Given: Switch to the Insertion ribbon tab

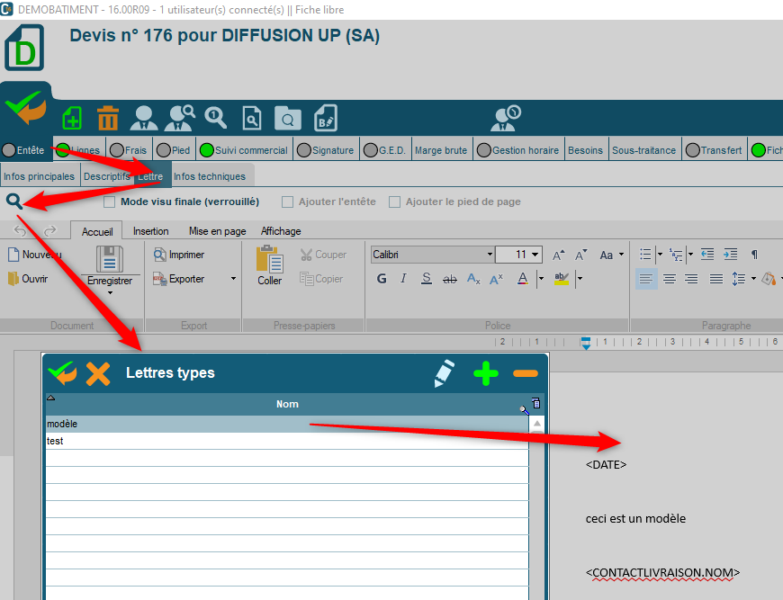Looking at the screenshot, I should tap(150, 231).
